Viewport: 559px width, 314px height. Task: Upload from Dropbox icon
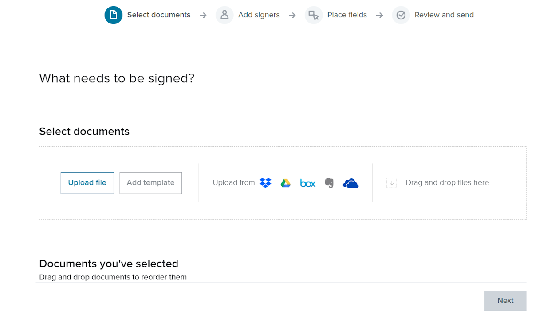[x=265, y=183]
